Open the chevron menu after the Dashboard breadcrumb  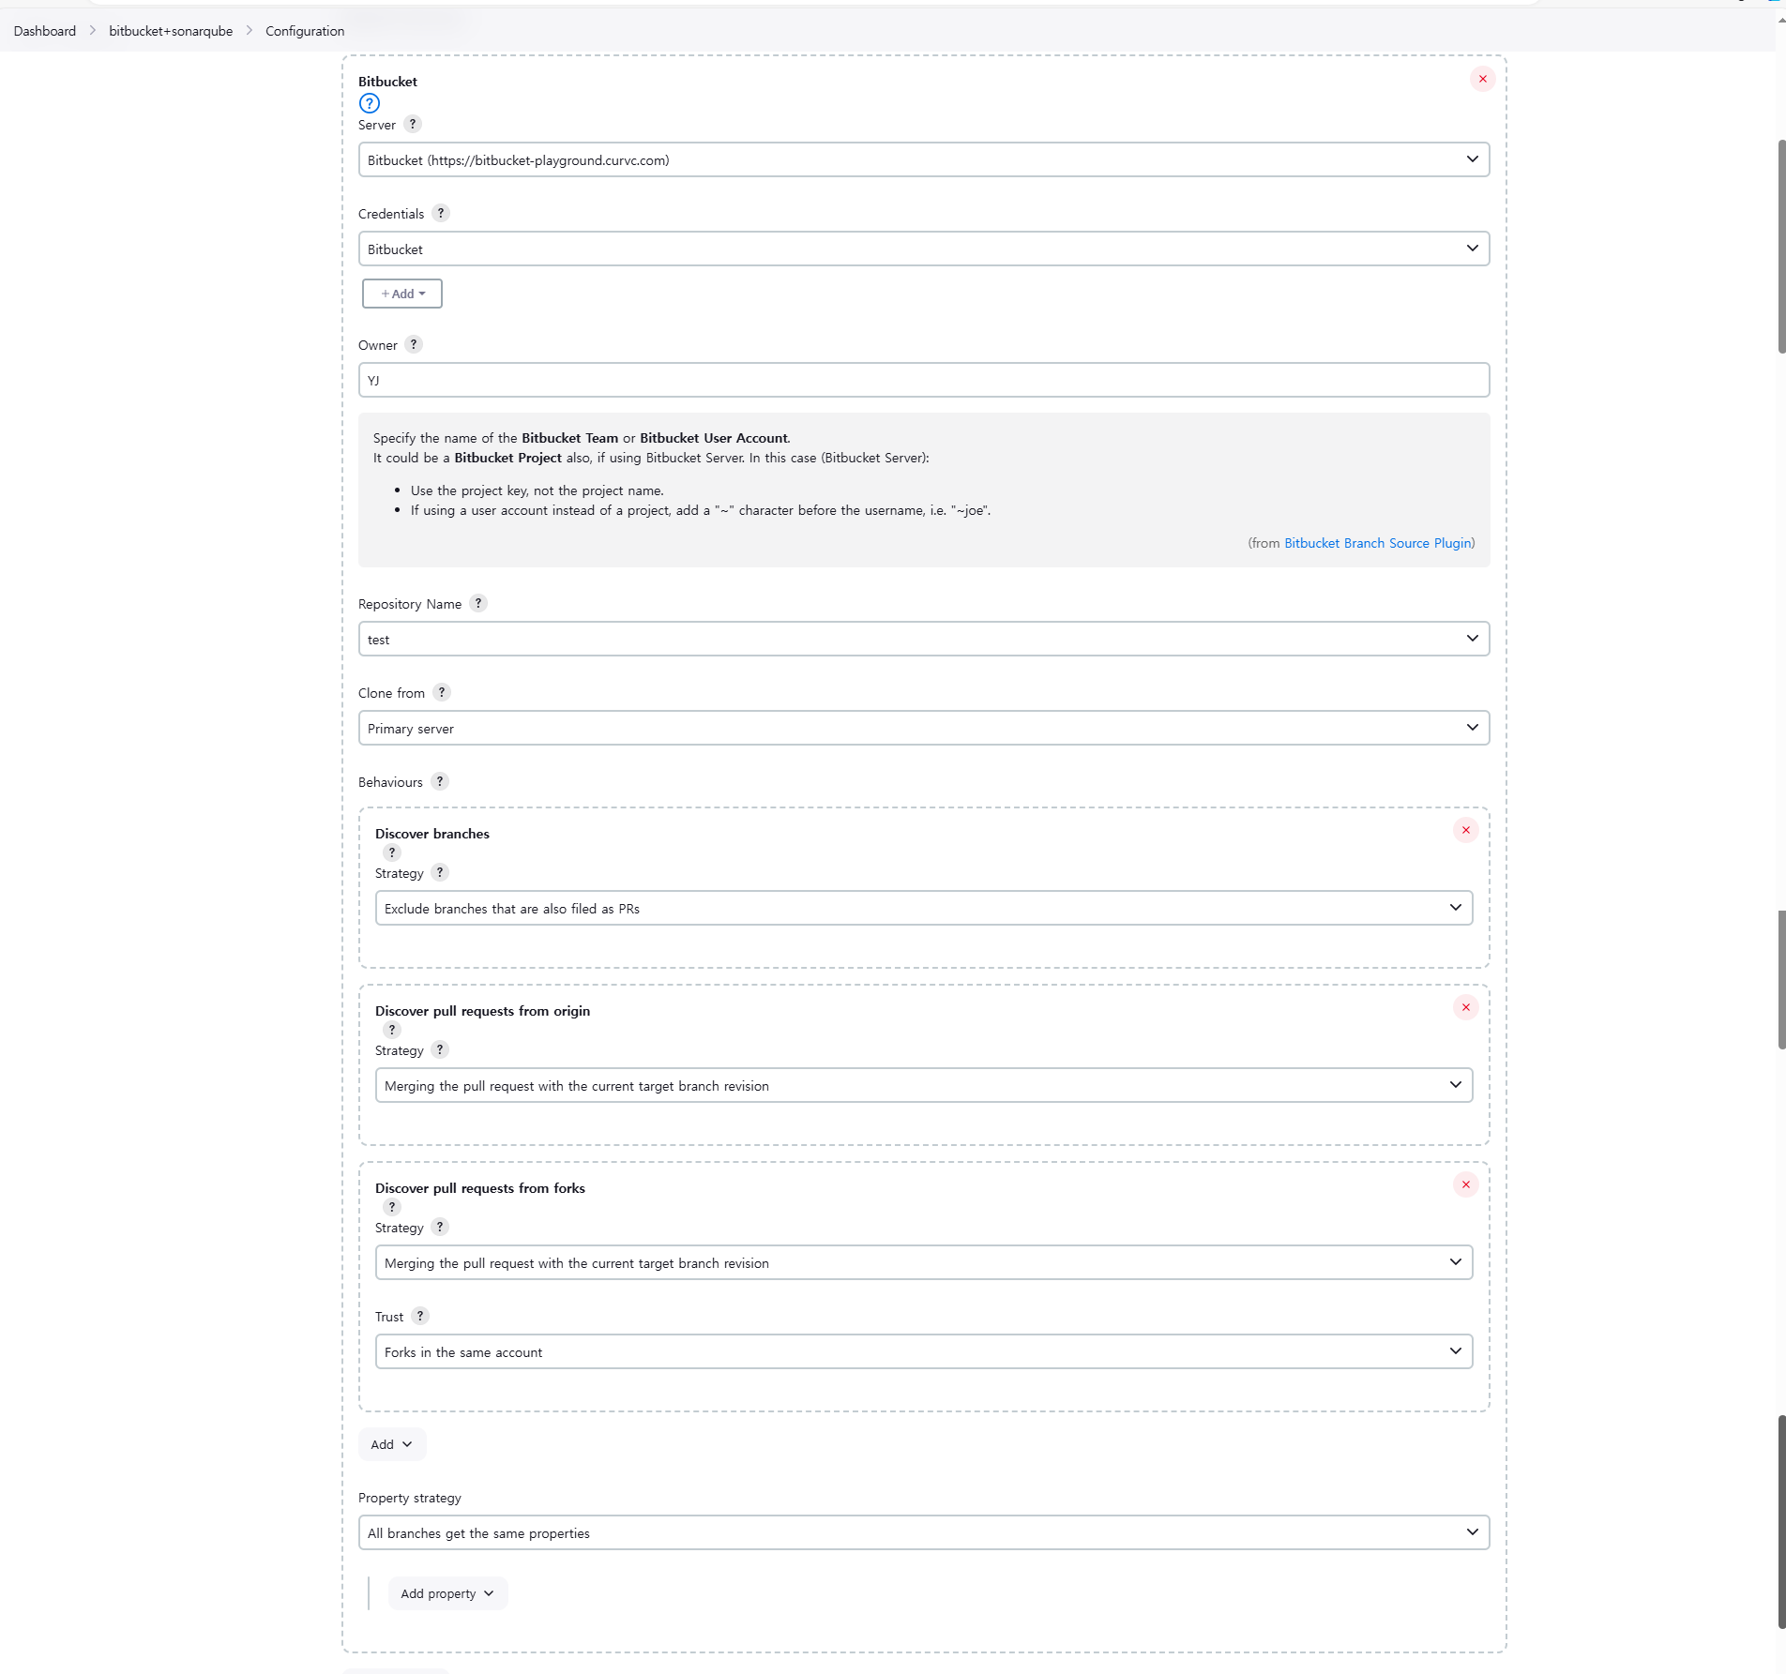[x=93, y=31]
